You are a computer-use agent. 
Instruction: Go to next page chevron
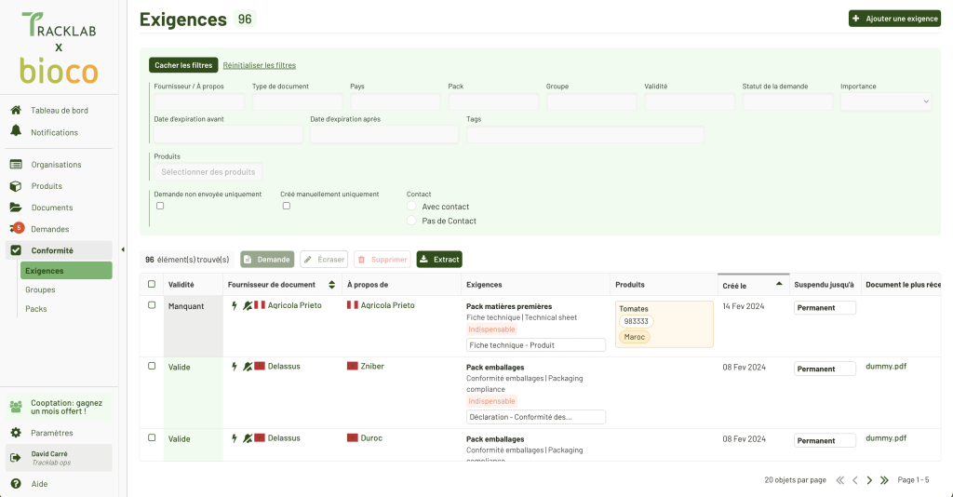(869, 480)
